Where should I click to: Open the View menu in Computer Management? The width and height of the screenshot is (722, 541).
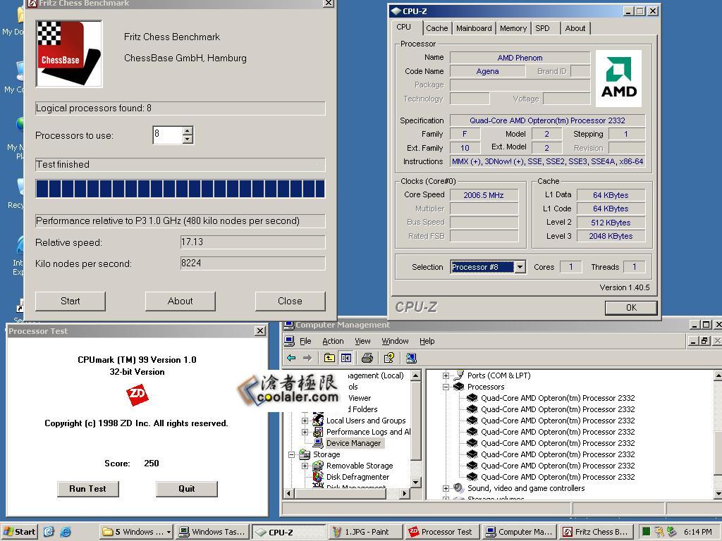click(362, 341)
